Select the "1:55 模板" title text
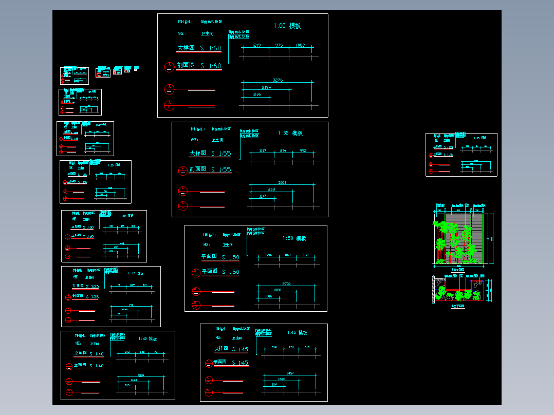Screen dimensions: 554x415 tap(290, 133)
